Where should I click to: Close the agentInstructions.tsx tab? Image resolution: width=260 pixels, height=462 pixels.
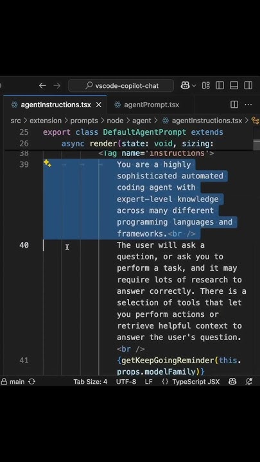coord(99,105)
